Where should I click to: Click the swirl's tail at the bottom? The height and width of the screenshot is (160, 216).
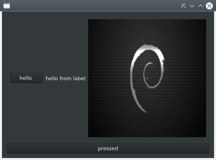point(142,109)
